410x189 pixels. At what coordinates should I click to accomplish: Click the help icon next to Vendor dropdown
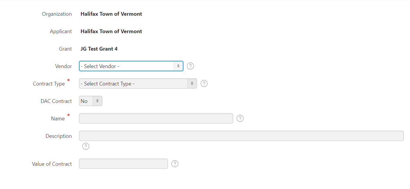190,66
